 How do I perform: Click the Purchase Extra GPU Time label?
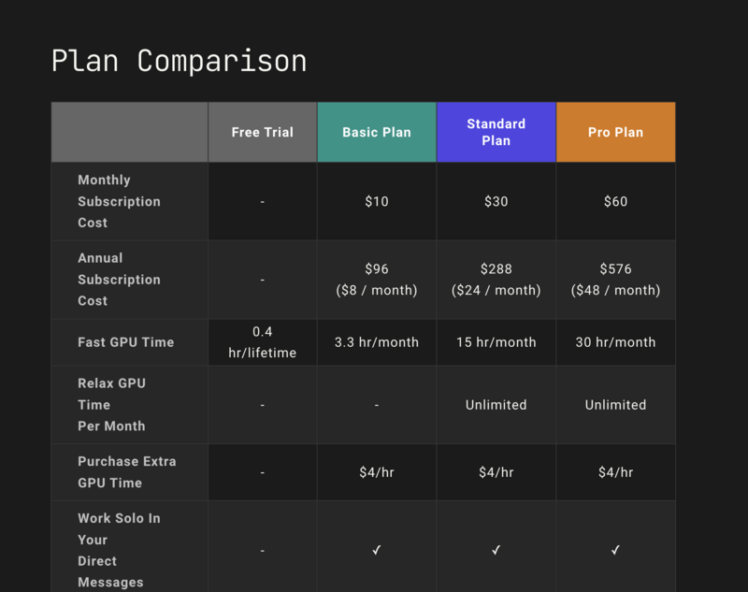[126, 472]
